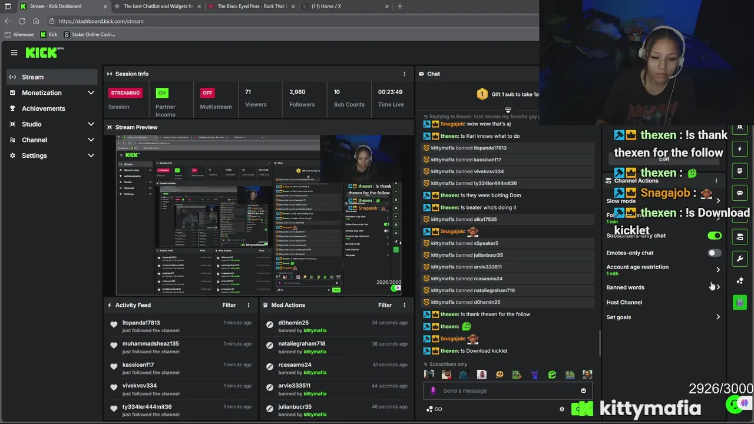Select the green laughing emote
The height and width of the screenshot is (424, 754).
[x=552, y=375]
